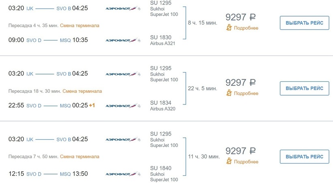Click Смена терминала in the 4 ч. 35 мин. layover
This screenshot has width=333, height=183.
coord(80,26)
